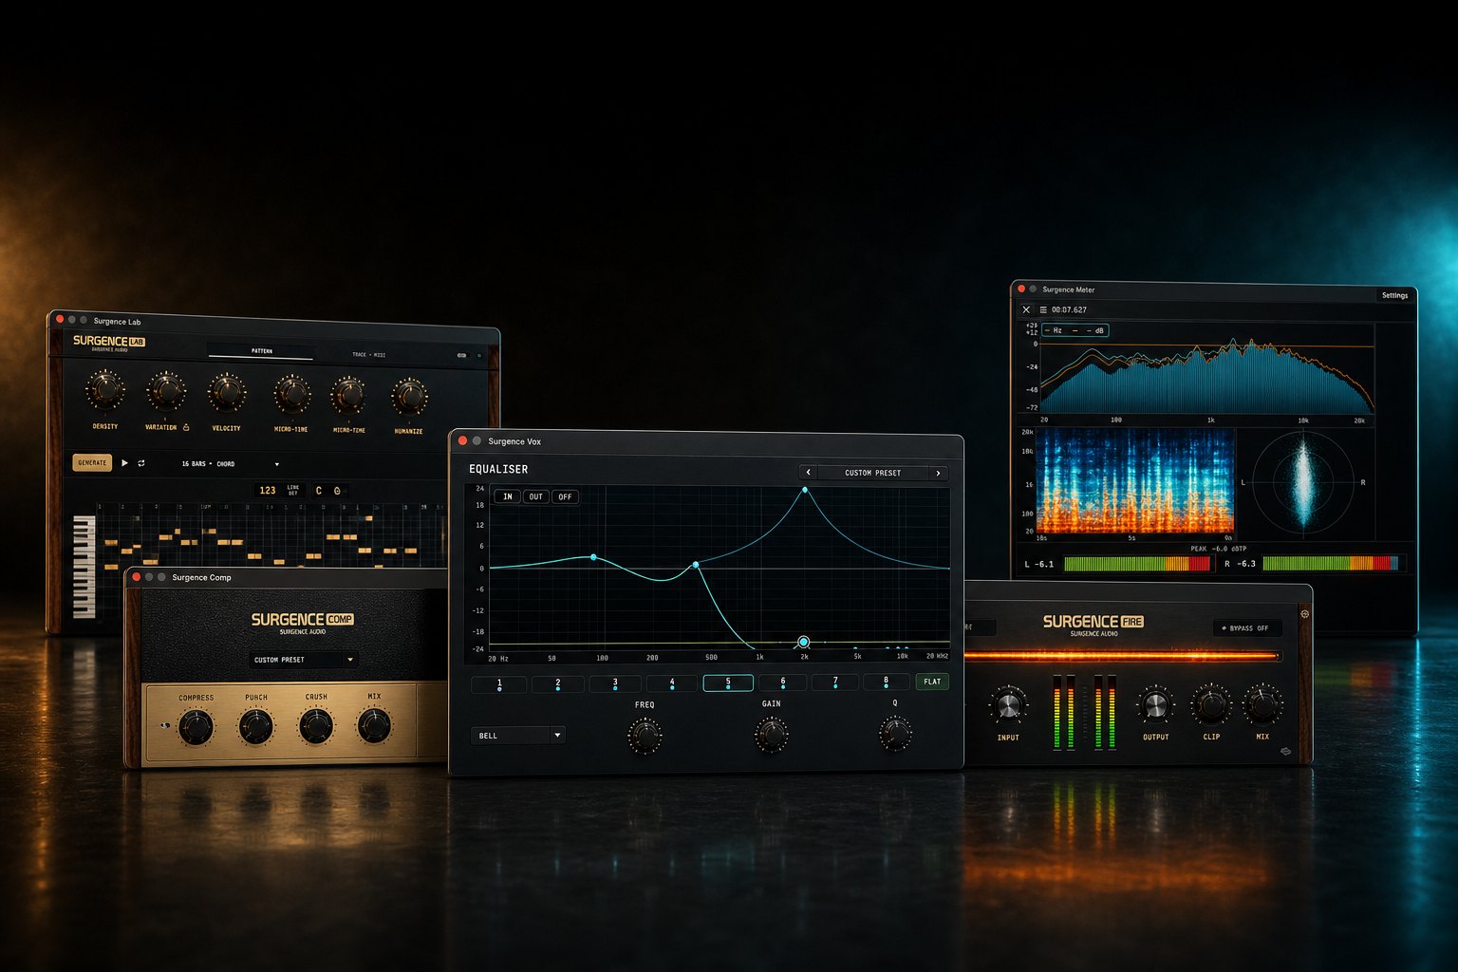The height and width of the screenshot is (972, 1458).
Task: Open the BELL filter type dropdown
Action: [x=518, y=736]
